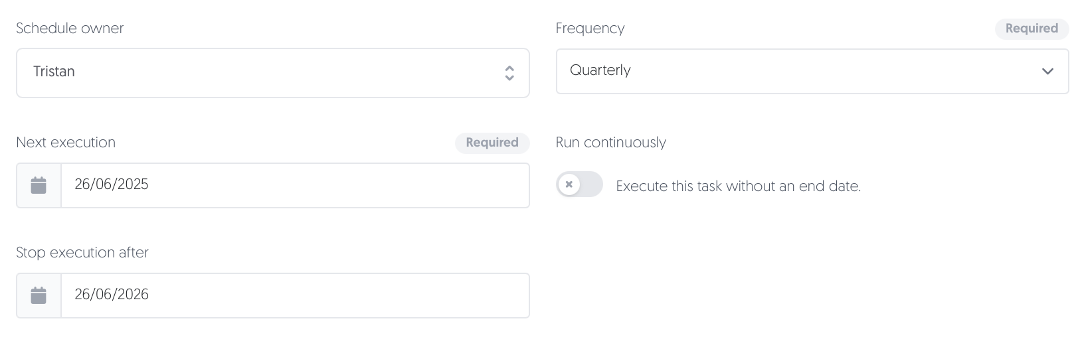
Task: Toggle the Run continuously switch on
Action: point(580,184)
